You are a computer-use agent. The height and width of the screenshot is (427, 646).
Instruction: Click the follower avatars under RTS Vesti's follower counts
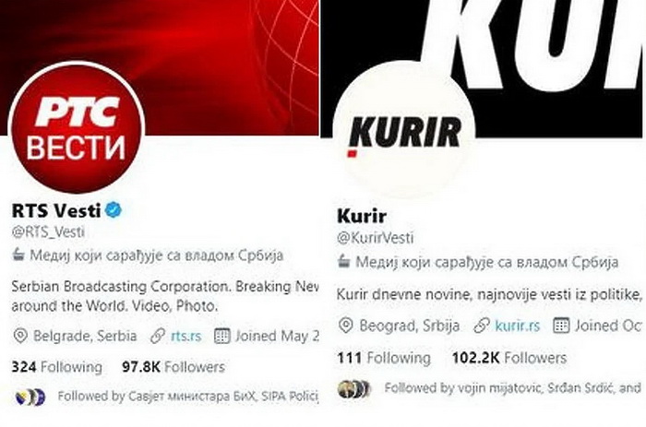click(x=30, y=397)
